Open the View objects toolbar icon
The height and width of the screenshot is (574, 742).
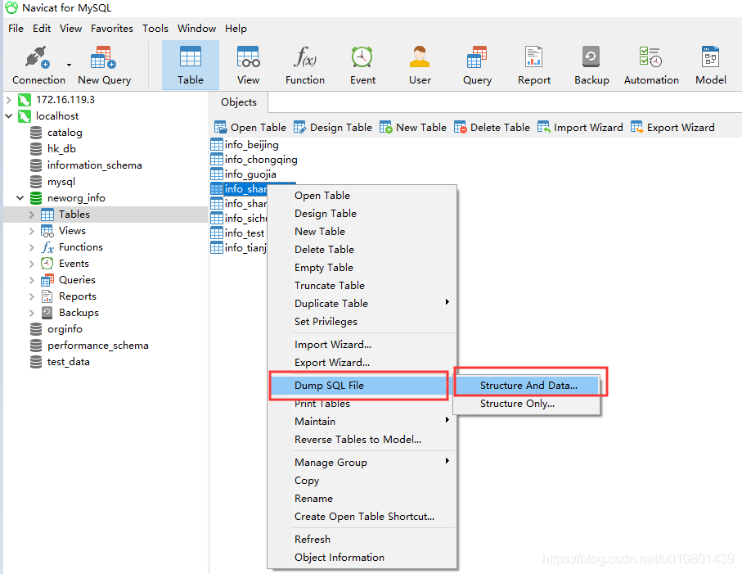248,65
